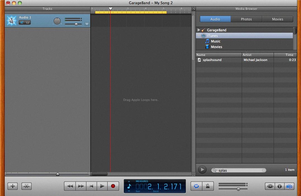Clear the media search field

(x=264, y=170)
